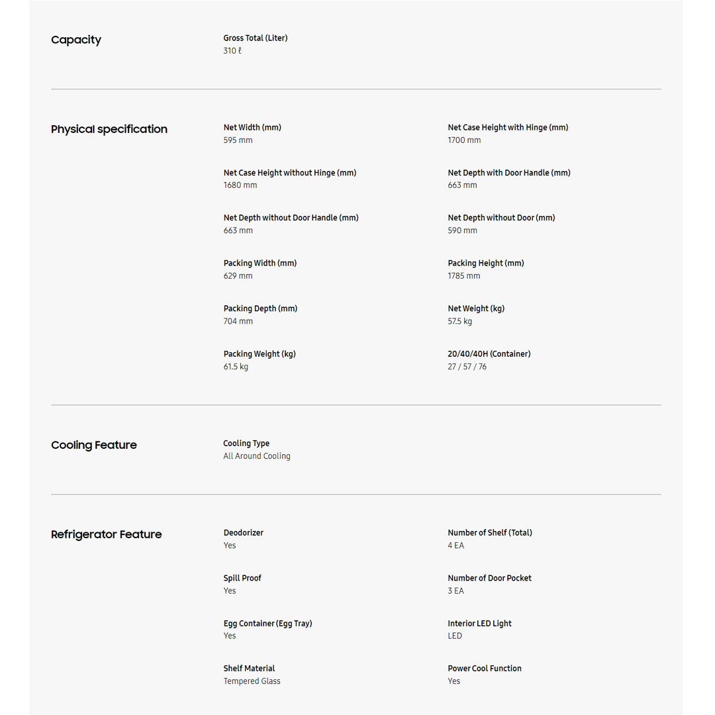Select Net Case Height without Hinge label
This screenshot has height=715, width=715.
coord(290,173)
